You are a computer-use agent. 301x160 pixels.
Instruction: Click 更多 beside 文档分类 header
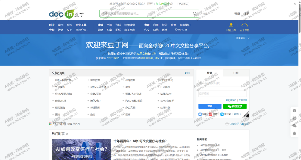coord(187,73)
